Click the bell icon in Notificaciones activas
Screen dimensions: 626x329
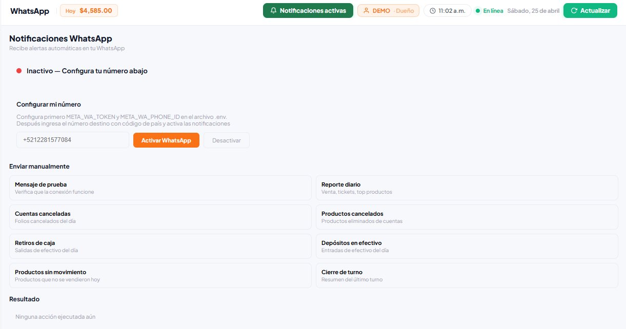[x=273, y=11]
